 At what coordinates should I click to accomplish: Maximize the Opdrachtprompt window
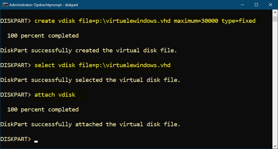[256, 5]
